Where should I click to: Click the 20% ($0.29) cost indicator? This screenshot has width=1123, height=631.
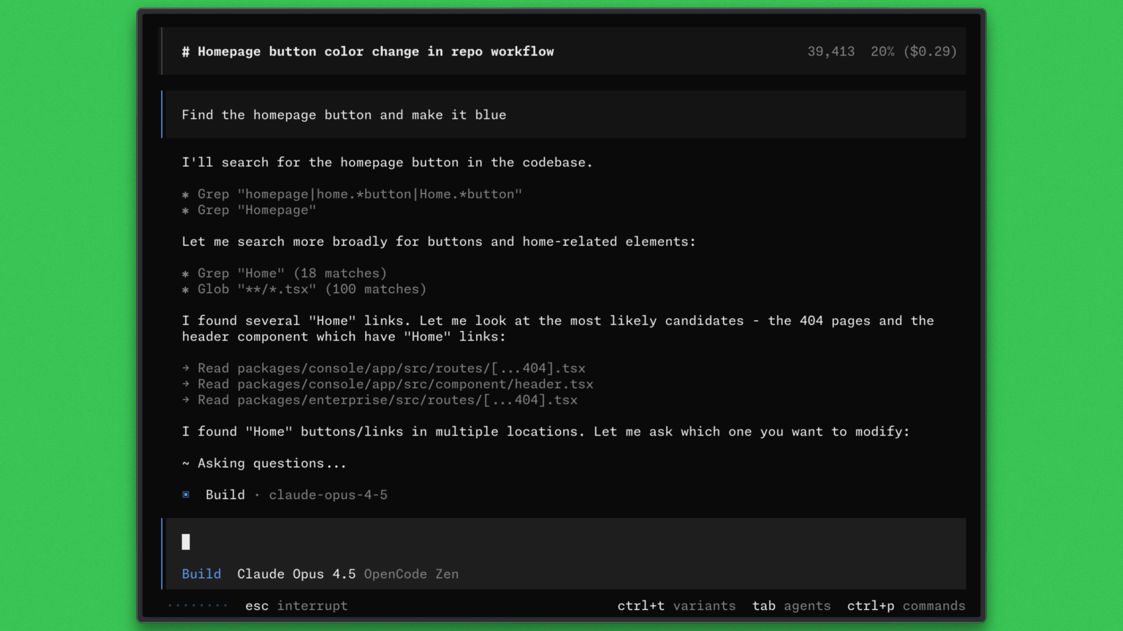coord(913,51)
